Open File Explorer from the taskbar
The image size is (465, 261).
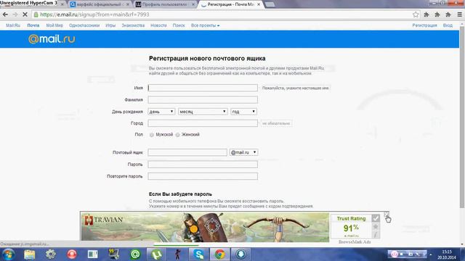[x=29, y=254]
